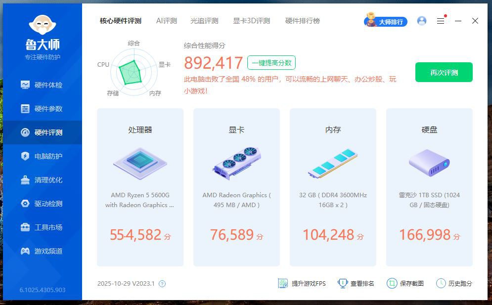The width and height of the screenshot is (492, 305).
Task: Open 驱动检测 in the sidebar
Action: [x=43, y=204]
